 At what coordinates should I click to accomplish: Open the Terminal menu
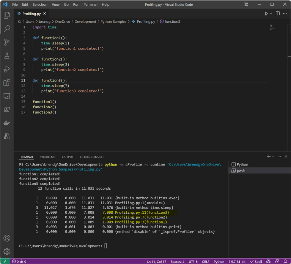click(x=90, y=5)
